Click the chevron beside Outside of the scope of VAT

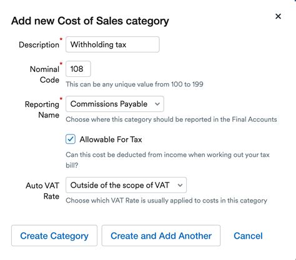pos(180,185)
